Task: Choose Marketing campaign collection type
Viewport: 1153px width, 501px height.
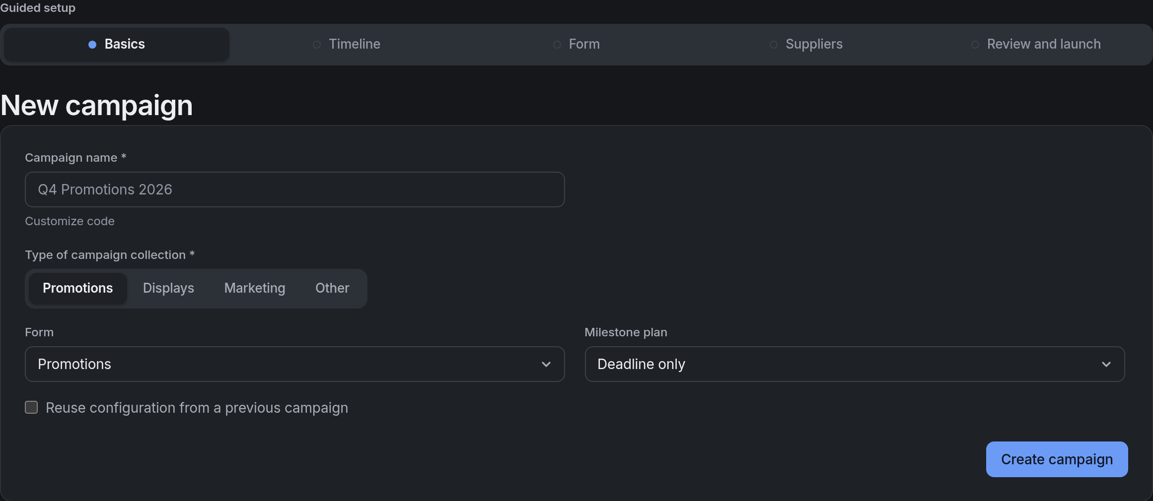Action: tap(255, 288)
